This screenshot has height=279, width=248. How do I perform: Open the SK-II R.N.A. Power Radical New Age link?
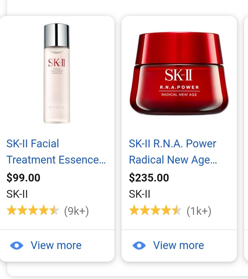tap(172, 151)
